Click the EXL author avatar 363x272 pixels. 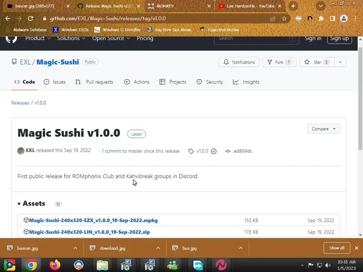tap(21, 151)
